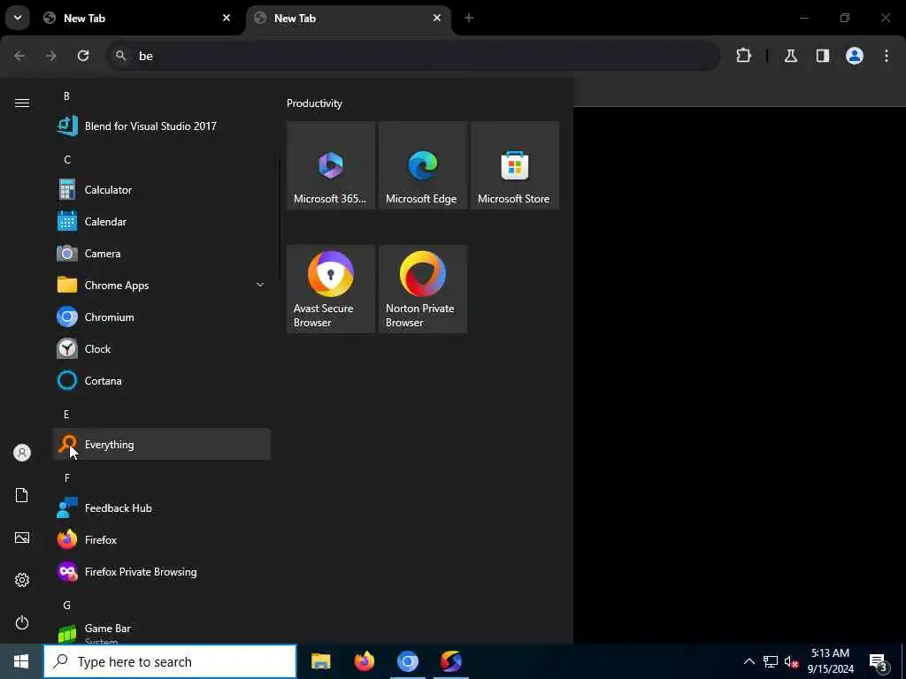906x679 pixels.
Task: Open the browser three-dot menu
Action: [x=887, y=56]
